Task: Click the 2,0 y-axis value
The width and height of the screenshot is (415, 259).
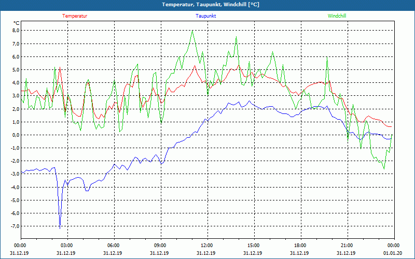Action: 16,109
